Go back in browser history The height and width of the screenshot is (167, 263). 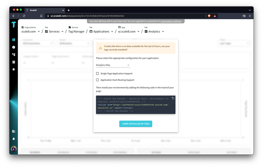click(x=13, y=16)
